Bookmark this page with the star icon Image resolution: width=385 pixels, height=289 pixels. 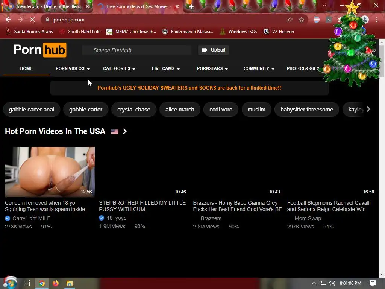pyautogui.click(x=302, y=20)
